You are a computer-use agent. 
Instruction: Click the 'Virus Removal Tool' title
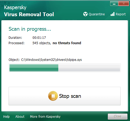29,14
